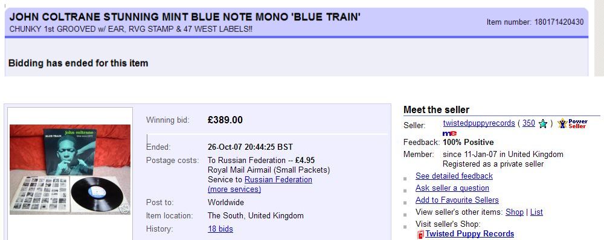Click Ask seller a question

452,188
